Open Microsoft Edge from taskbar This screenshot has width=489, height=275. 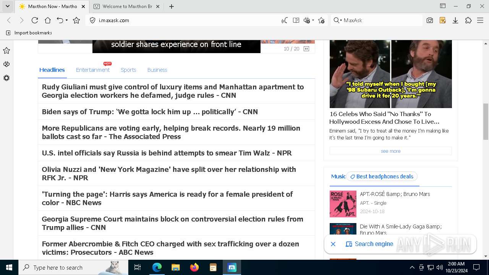coord(157,267)
